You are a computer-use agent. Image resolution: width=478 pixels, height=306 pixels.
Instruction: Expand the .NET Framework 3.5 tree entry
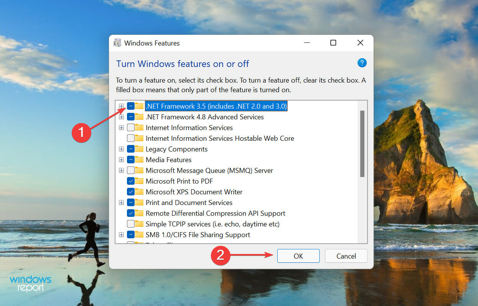[121, 106]
